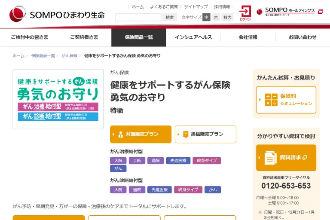330x220 pixels.
Task: Click the person icon on 対面販売プラン
Action: tap(121, 134)
